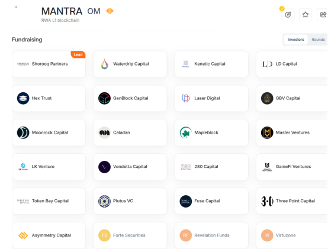This screenshot has width=328, height=249.
Task: Click the Master Ventures logo icon
Action: pos(267,132)
